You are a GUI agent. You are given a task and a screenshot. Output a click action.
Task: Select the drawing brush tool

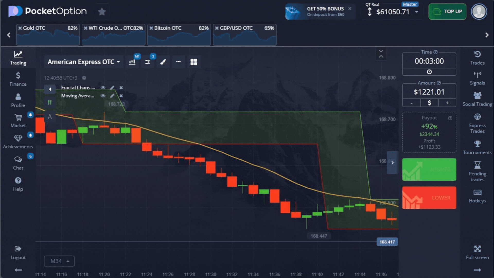click(163, 62)
